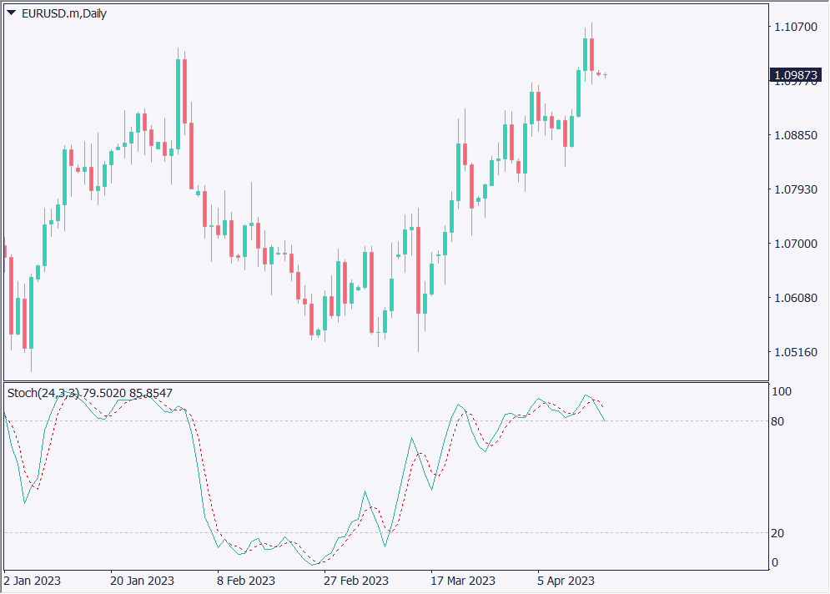Click the 2 Jan 2023 date label
This screenshot has width=830, height=594.
click(33, 580)
